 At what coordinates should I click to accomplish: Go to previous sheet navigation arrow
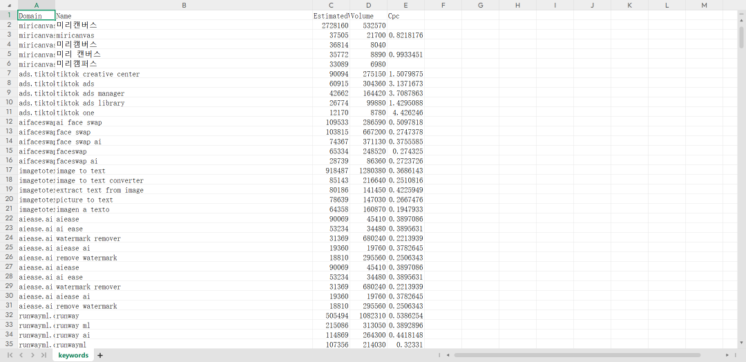[x=21, y=355]
